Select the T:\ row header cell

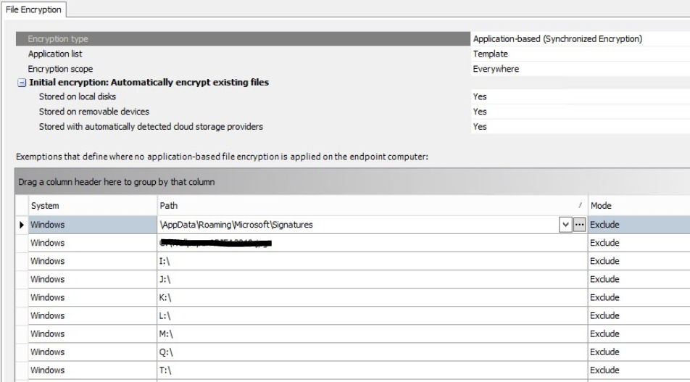point(22,370)
